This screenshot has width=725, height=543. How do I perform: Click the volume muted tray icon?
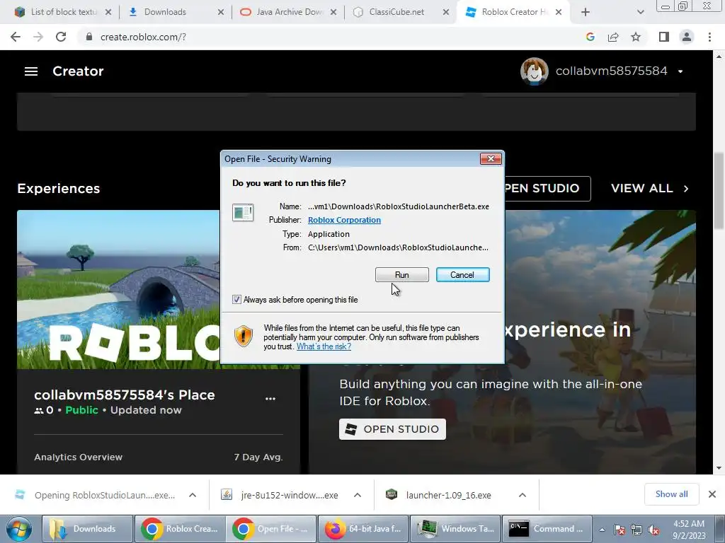point(653,530)
